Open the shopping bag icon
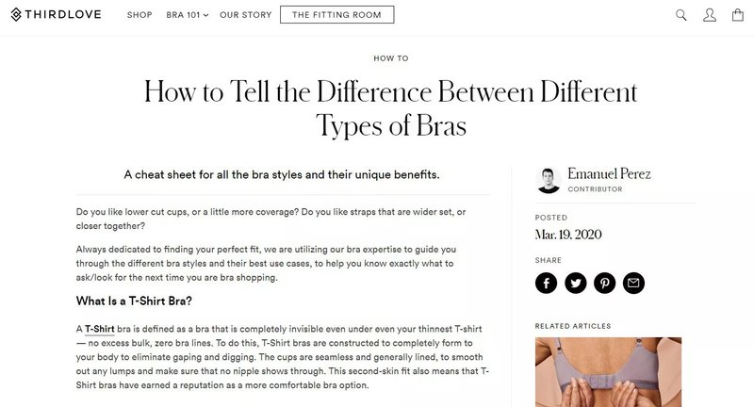 [x=737, y=15]
